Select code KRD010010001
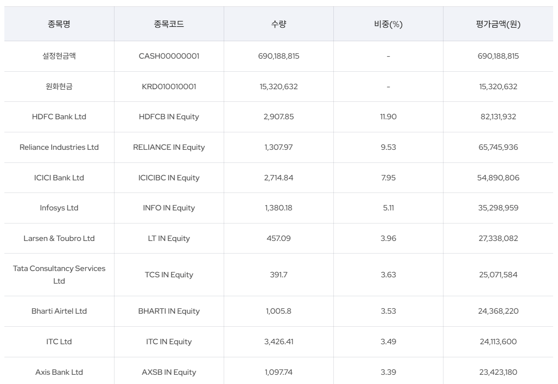The height and width of the screenshot is (384, 558). (169, 87)
